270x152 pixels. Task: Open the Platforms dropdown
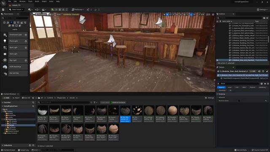(78, 10)
